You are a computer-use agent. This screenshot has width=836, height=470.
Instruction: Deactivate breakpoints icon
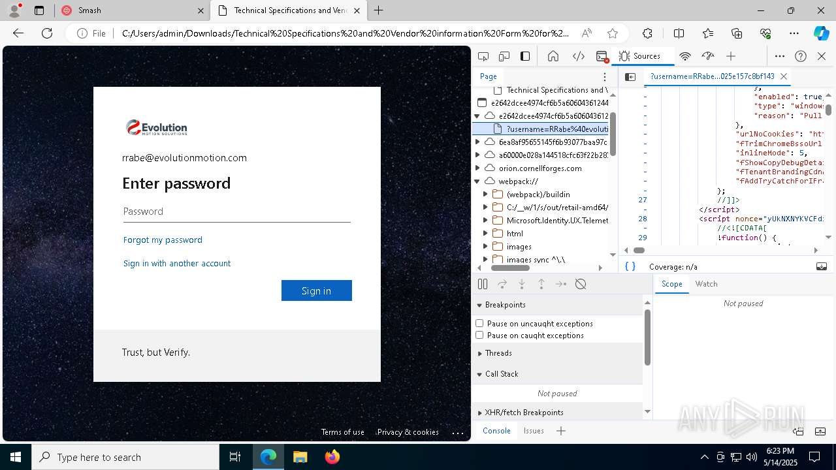pyautogui.click(x=581, y=284)
